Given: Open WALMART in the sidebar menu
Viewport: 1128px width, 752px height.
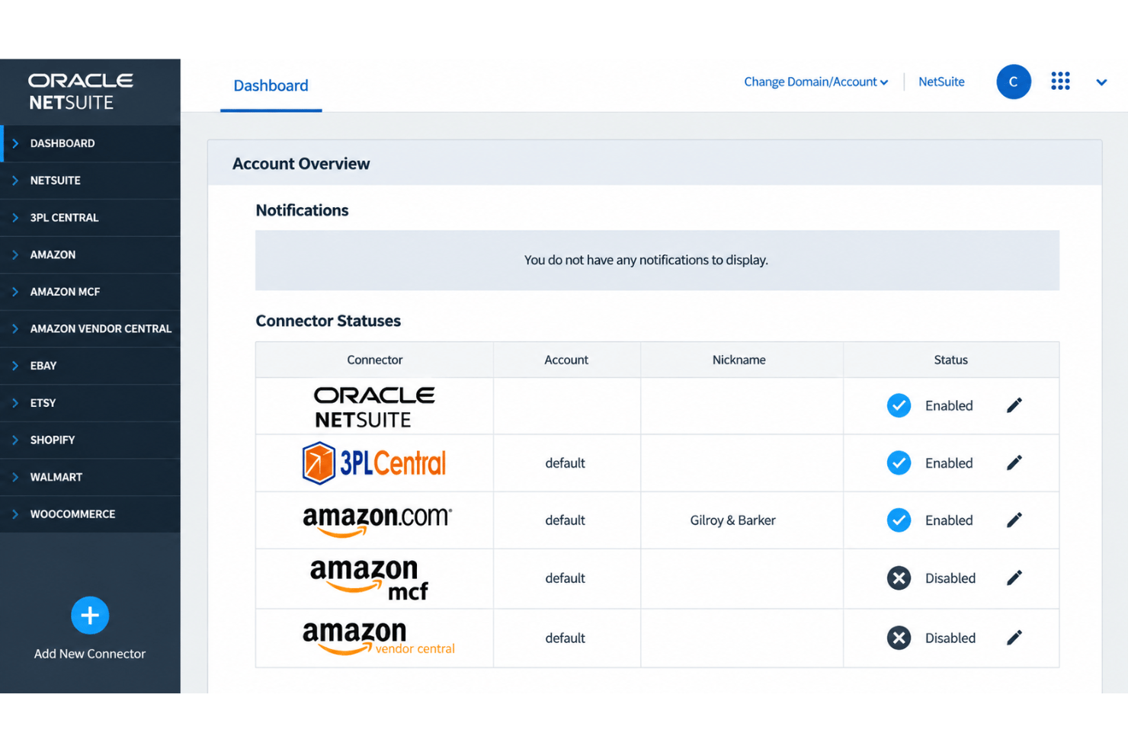Looking at the screenshot, I should coord(90,477).
